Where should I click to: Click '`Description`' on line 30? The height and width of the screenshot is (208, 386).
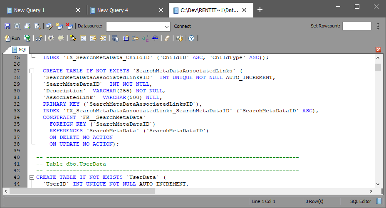click(x=64, y=91)
